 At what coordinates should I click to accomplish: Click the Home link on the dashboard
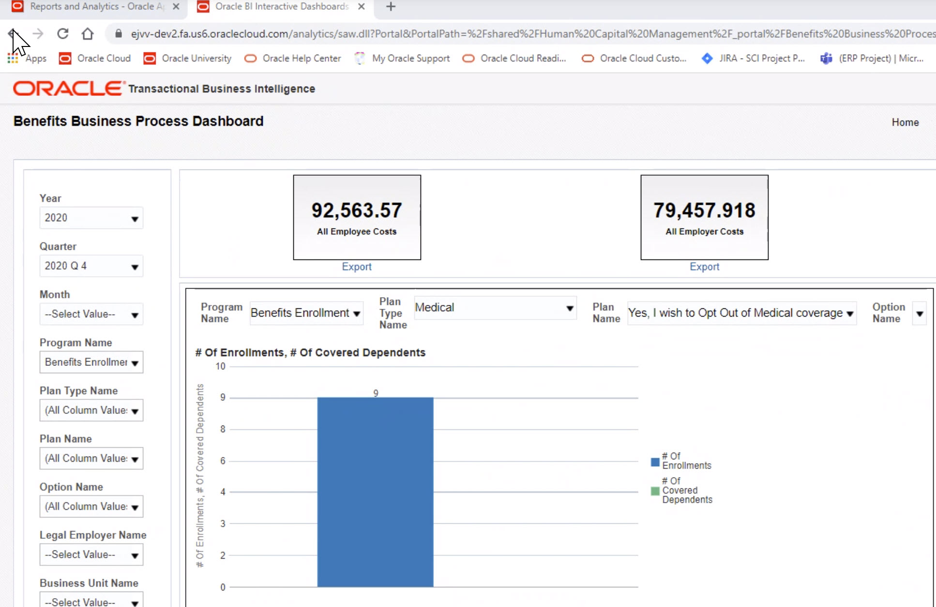click(905, 122)
